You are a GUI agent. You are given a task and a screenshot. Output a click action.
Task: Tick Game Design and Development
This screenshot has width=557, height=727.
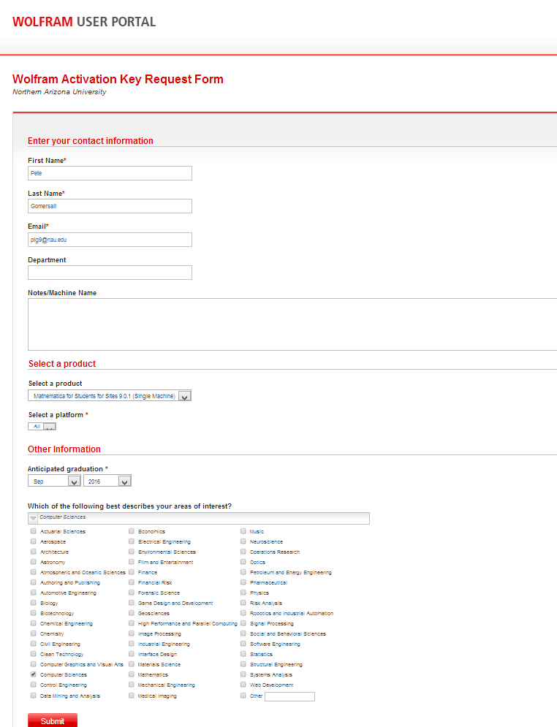[132, 603]
